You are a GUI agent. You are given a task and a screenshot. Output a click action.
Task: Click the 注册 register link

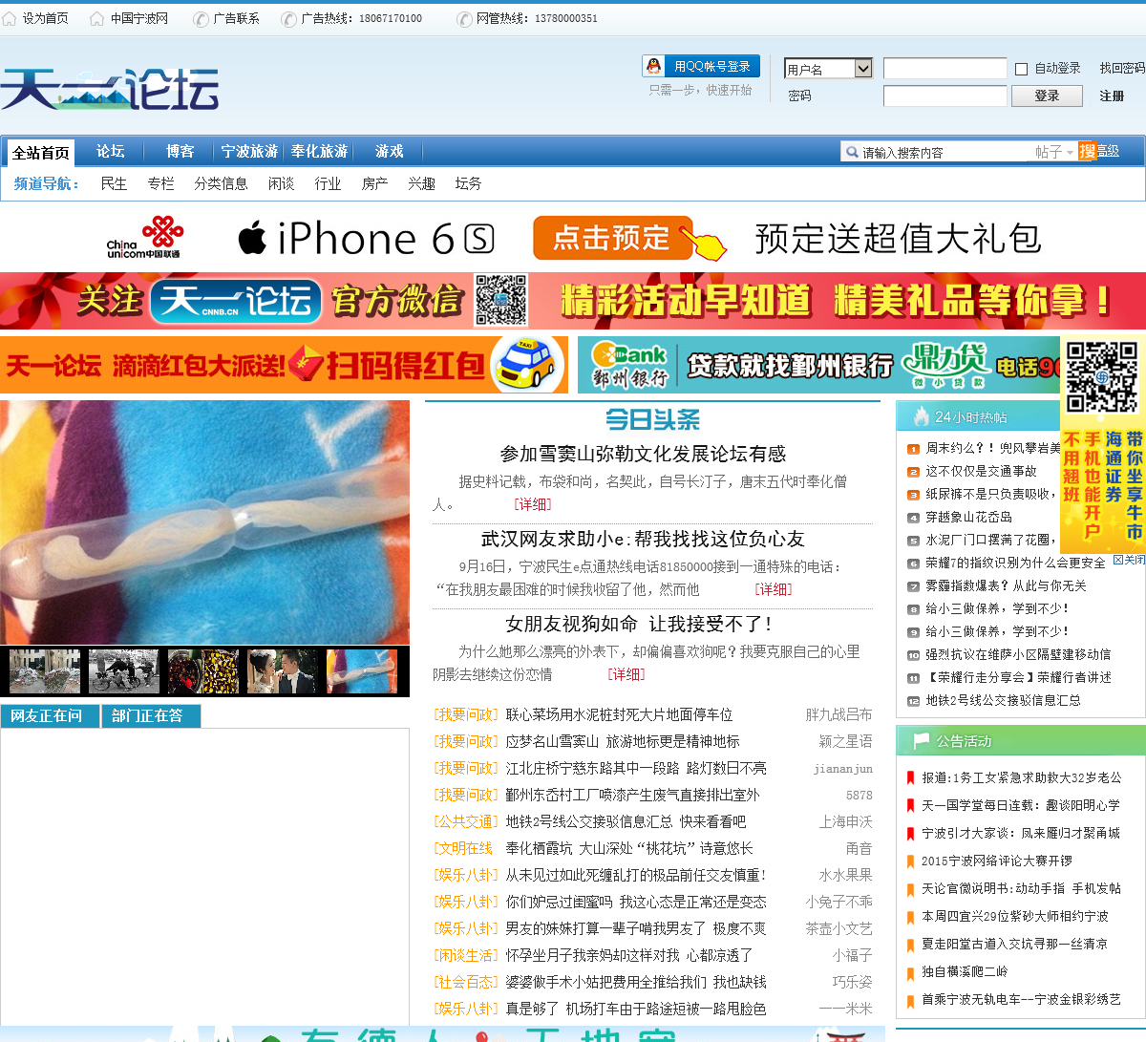(x=1112, y=96)
